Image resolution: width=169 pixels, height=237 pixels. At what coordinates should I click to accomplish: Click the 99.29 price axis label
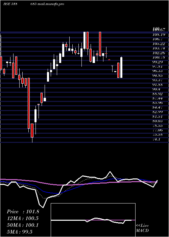(x=159, y=62)
